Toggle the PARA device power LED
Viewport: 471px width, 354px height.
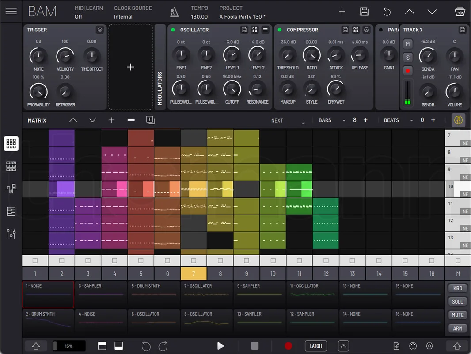coord(381,30)
